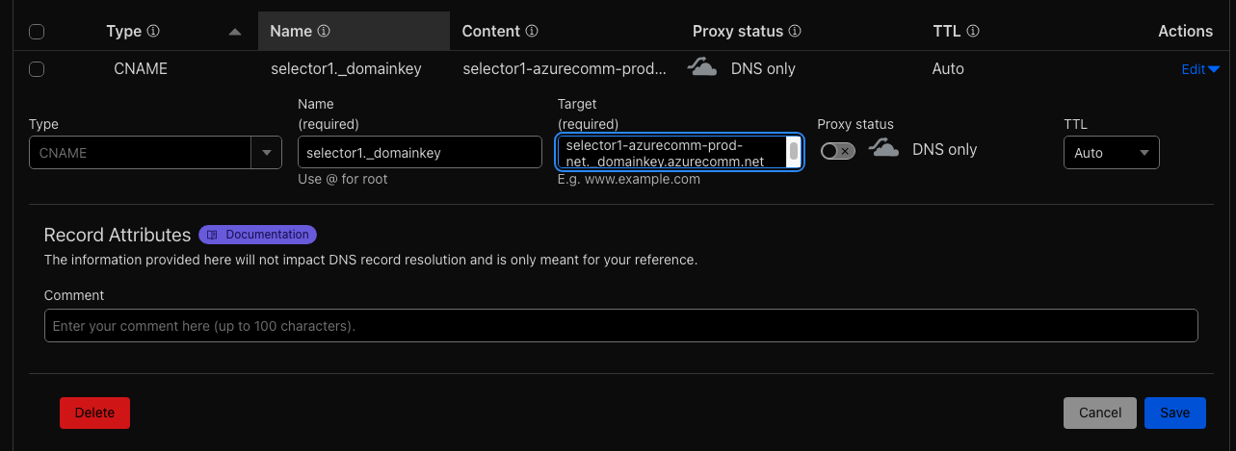Click the truncated 'selector1-azurecomm-prod...' content cell
Viewport: 1236px width, 451px height.
point(565,69)
